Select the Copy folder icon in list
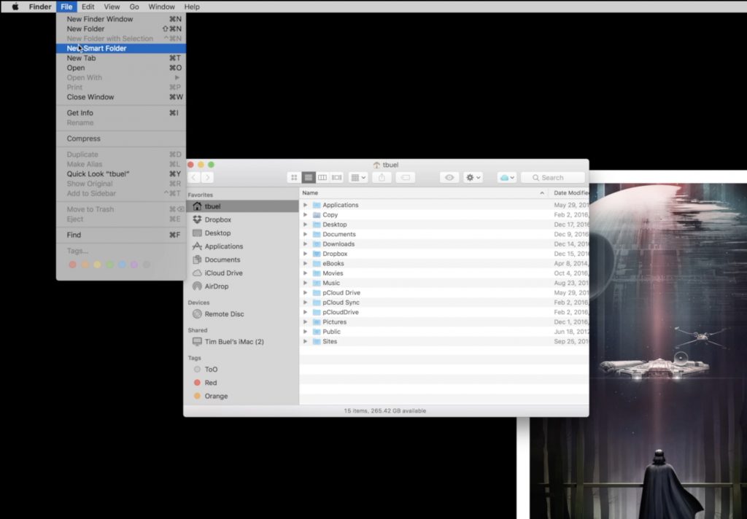Viewport: 747px width, 519px height. tap(317, 215)
